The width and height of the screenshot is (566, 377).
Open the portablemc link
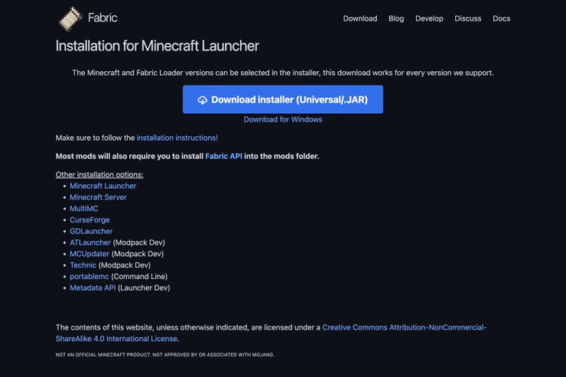[x=89, y=276]
